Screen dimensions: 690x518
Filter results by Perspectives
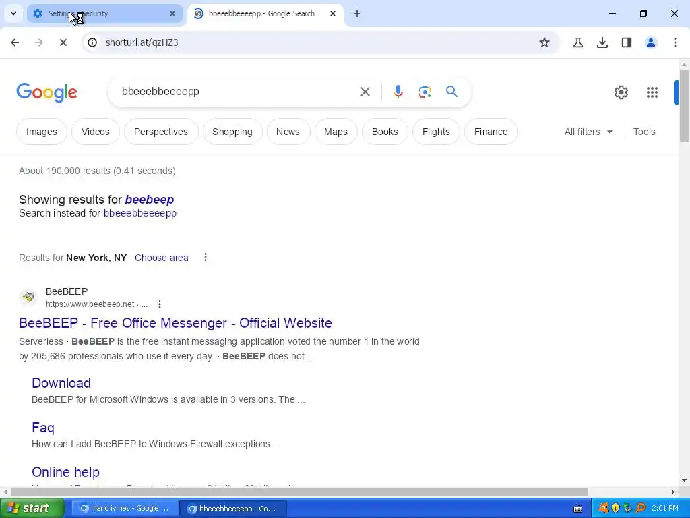click(161, 132)
